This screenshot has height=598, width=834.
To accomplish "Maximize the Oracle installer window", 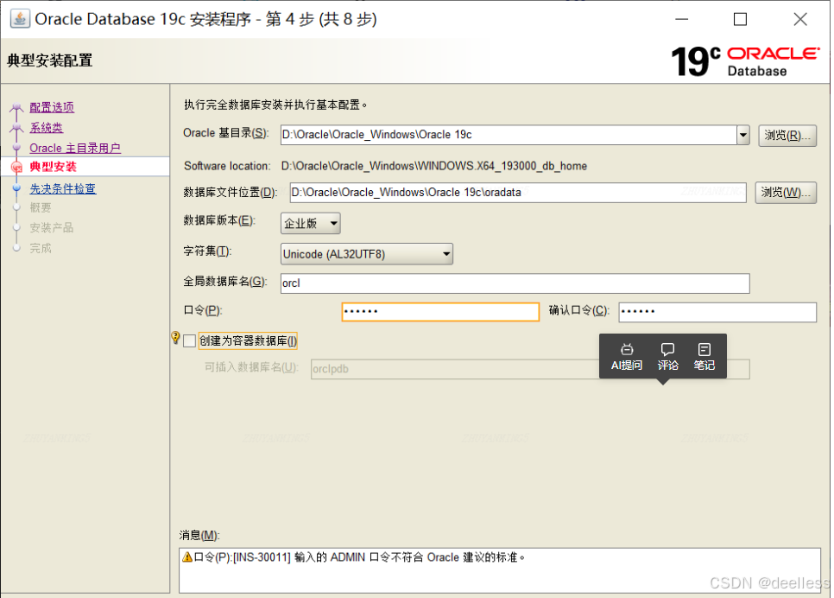I will click(x=740, y=19).
